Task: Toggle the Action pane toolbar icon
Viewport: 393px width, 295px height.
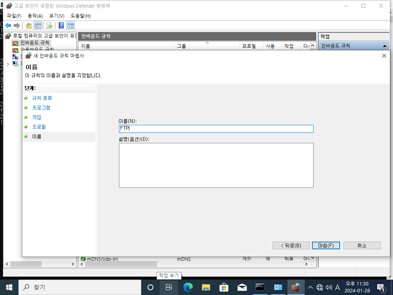Action: (71, 25)
